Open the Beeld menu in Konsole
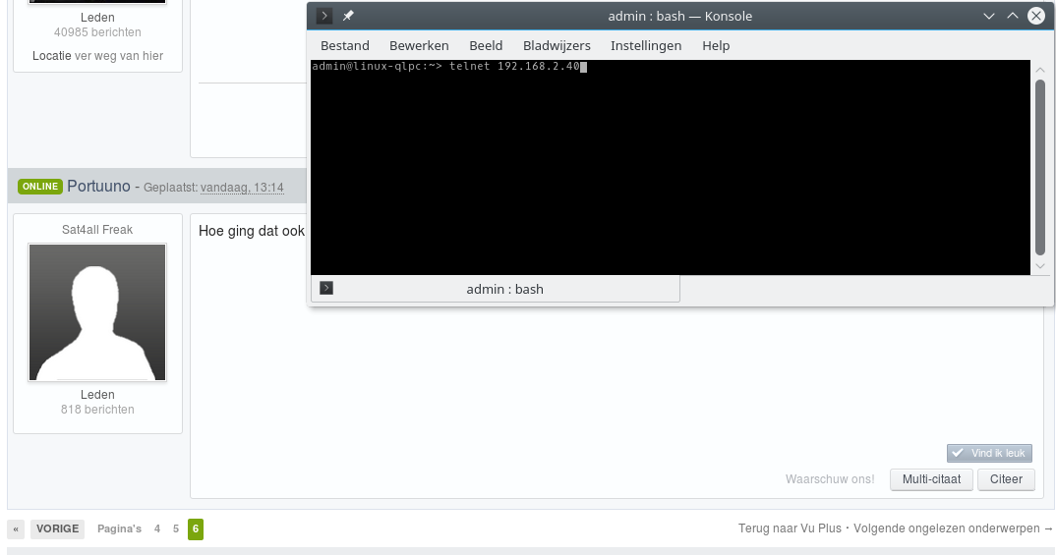 pos(486,46)
